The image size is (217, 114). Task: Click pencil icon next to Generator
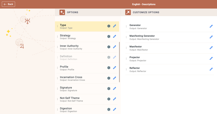point(211,26)
